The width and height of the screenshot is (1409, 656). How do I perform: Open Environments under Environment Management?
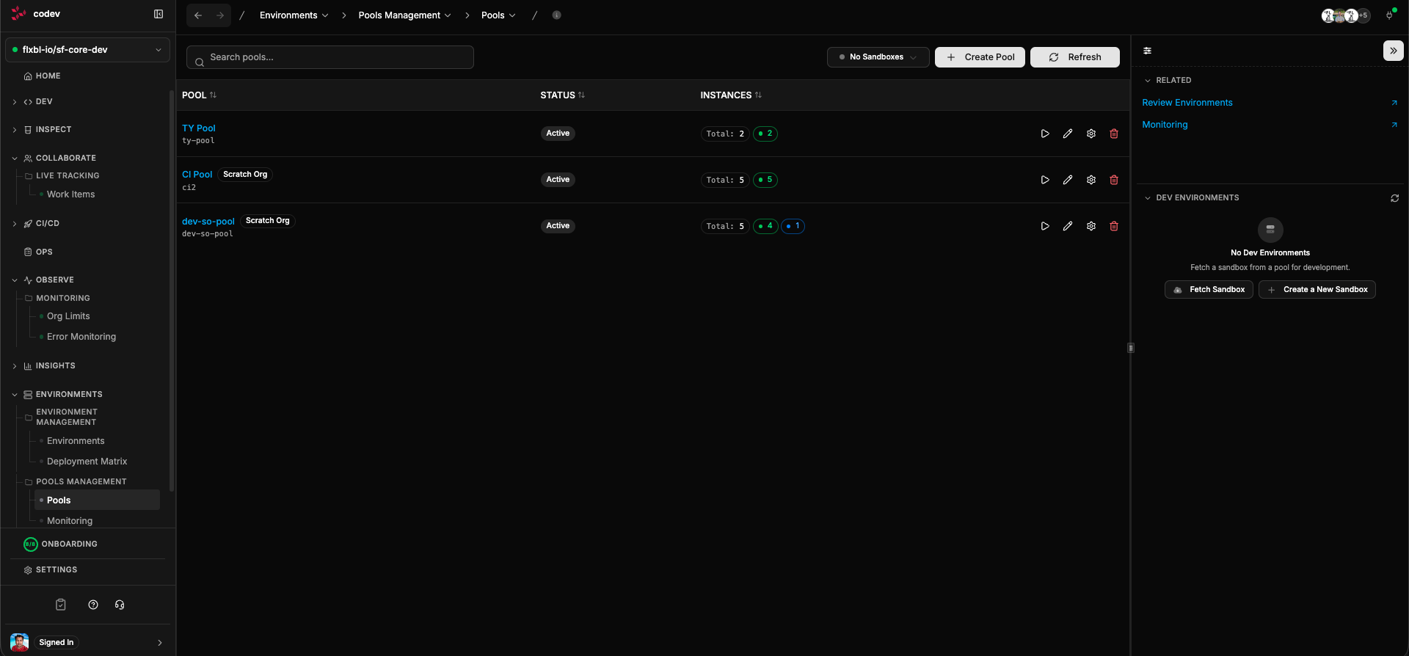[x=76, y=441]
